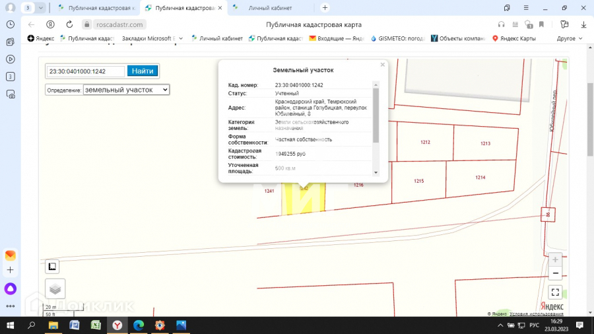594x334 pixels.
Task: Open the Определение object type dropdown
Action: [126, 90]
